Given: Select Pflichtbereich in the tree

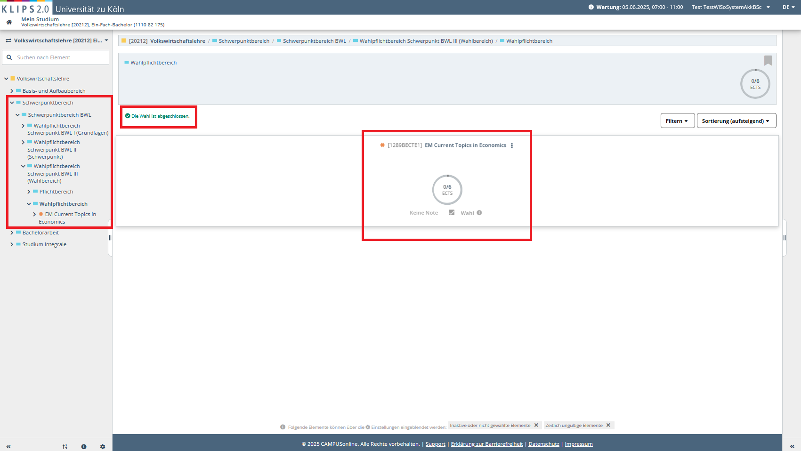Looking at the screenshot, I should tap(56, 192).
